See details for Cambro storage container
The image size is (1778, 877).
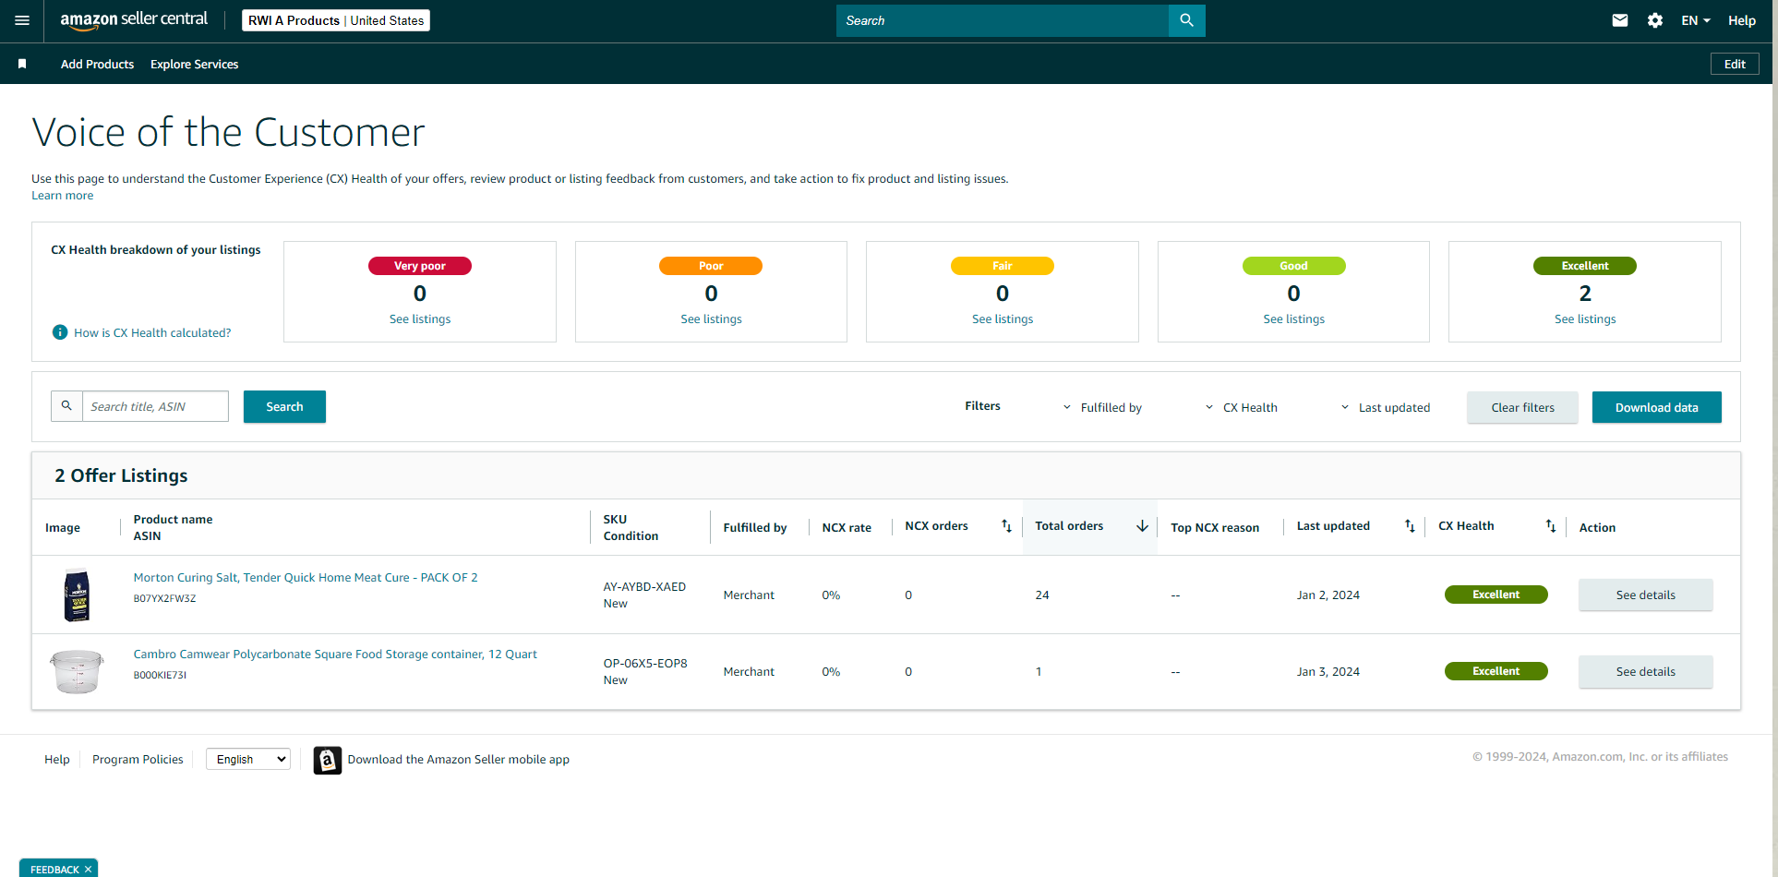[1645, 671]
